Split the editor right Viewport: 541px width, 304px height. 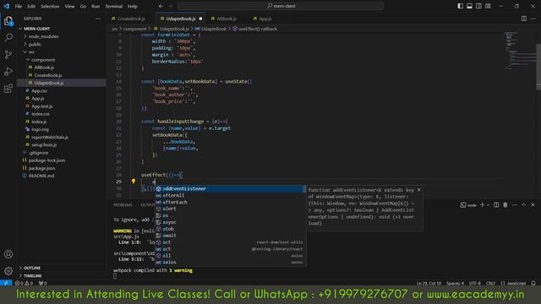point(524,19)
